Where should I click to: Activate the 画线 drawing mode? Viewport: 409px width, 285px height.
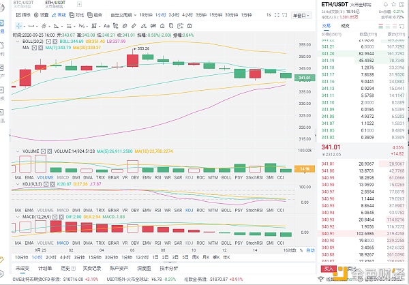[x=59, y=15]
